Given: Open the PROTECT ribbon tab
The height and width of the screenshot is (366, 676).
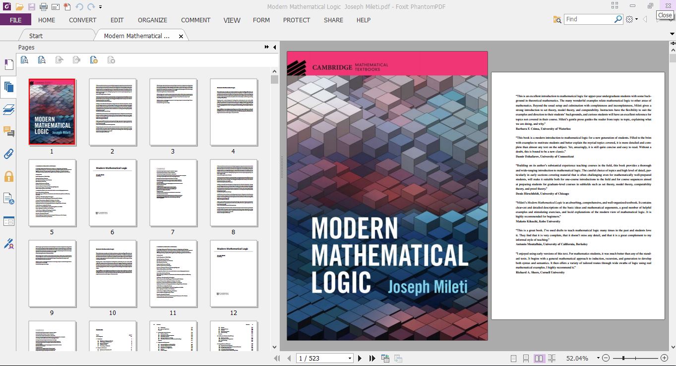Looking at the screenshot, I should pyautogui.click(x=297, y=20).
